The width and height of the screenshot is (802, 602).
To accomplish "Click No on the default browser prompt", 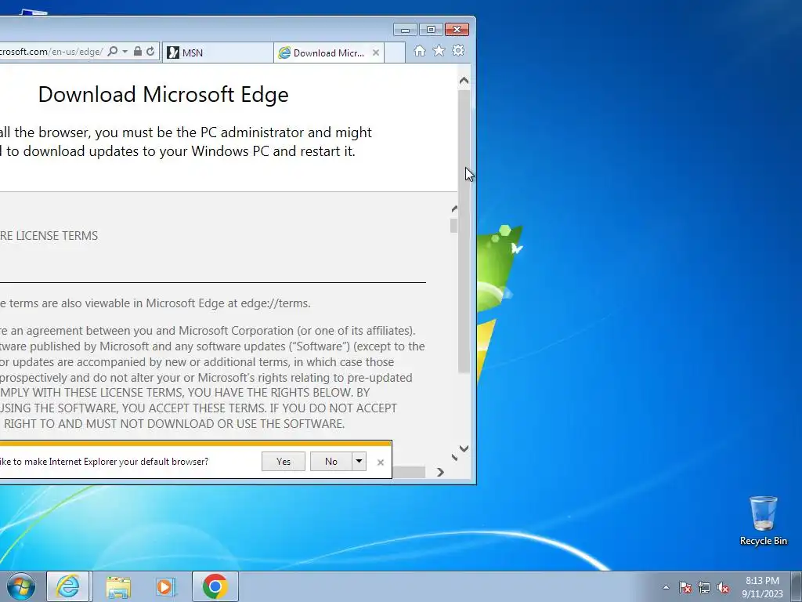I will pyautogui.click(x=331, y=461).
